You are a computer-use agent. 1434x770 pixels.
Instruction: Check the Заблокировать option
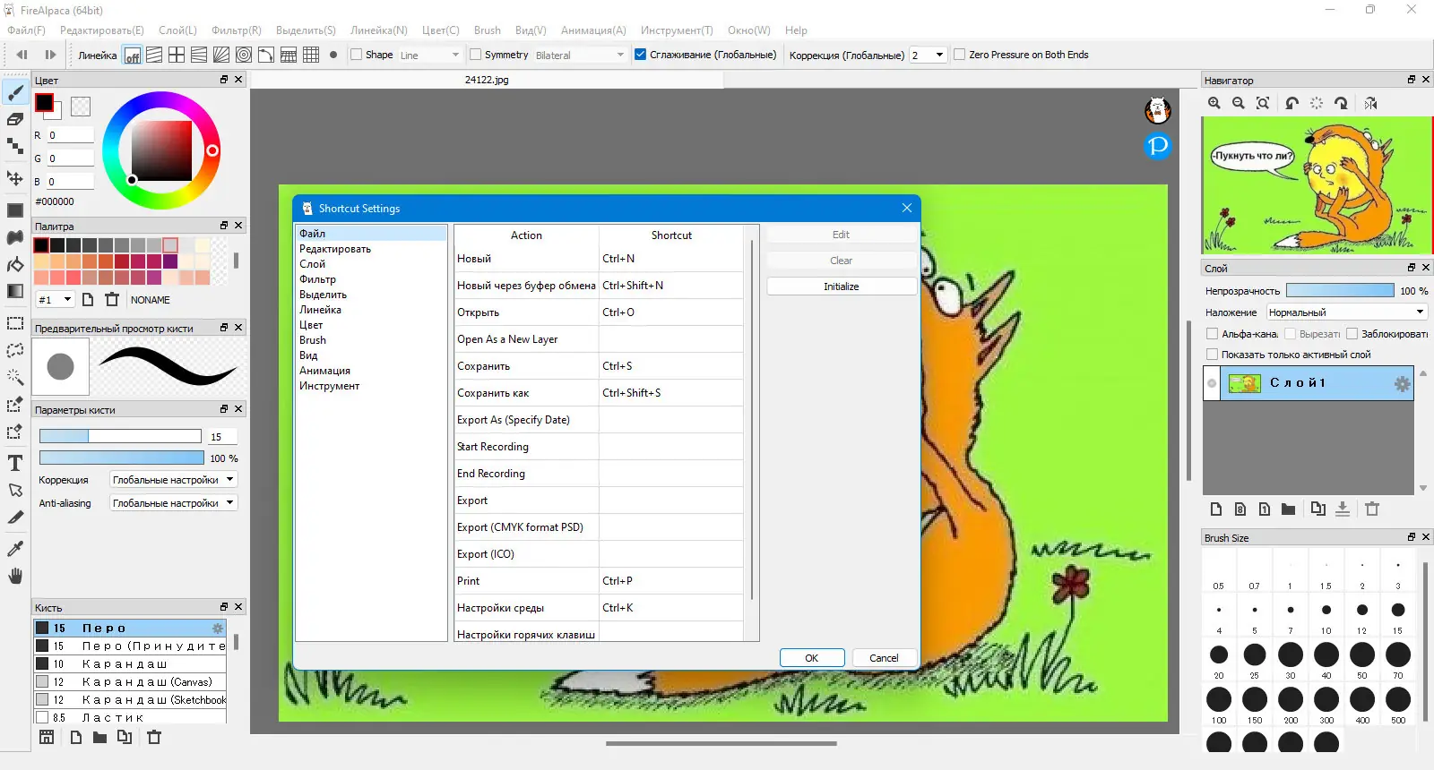coord(1352,334)
